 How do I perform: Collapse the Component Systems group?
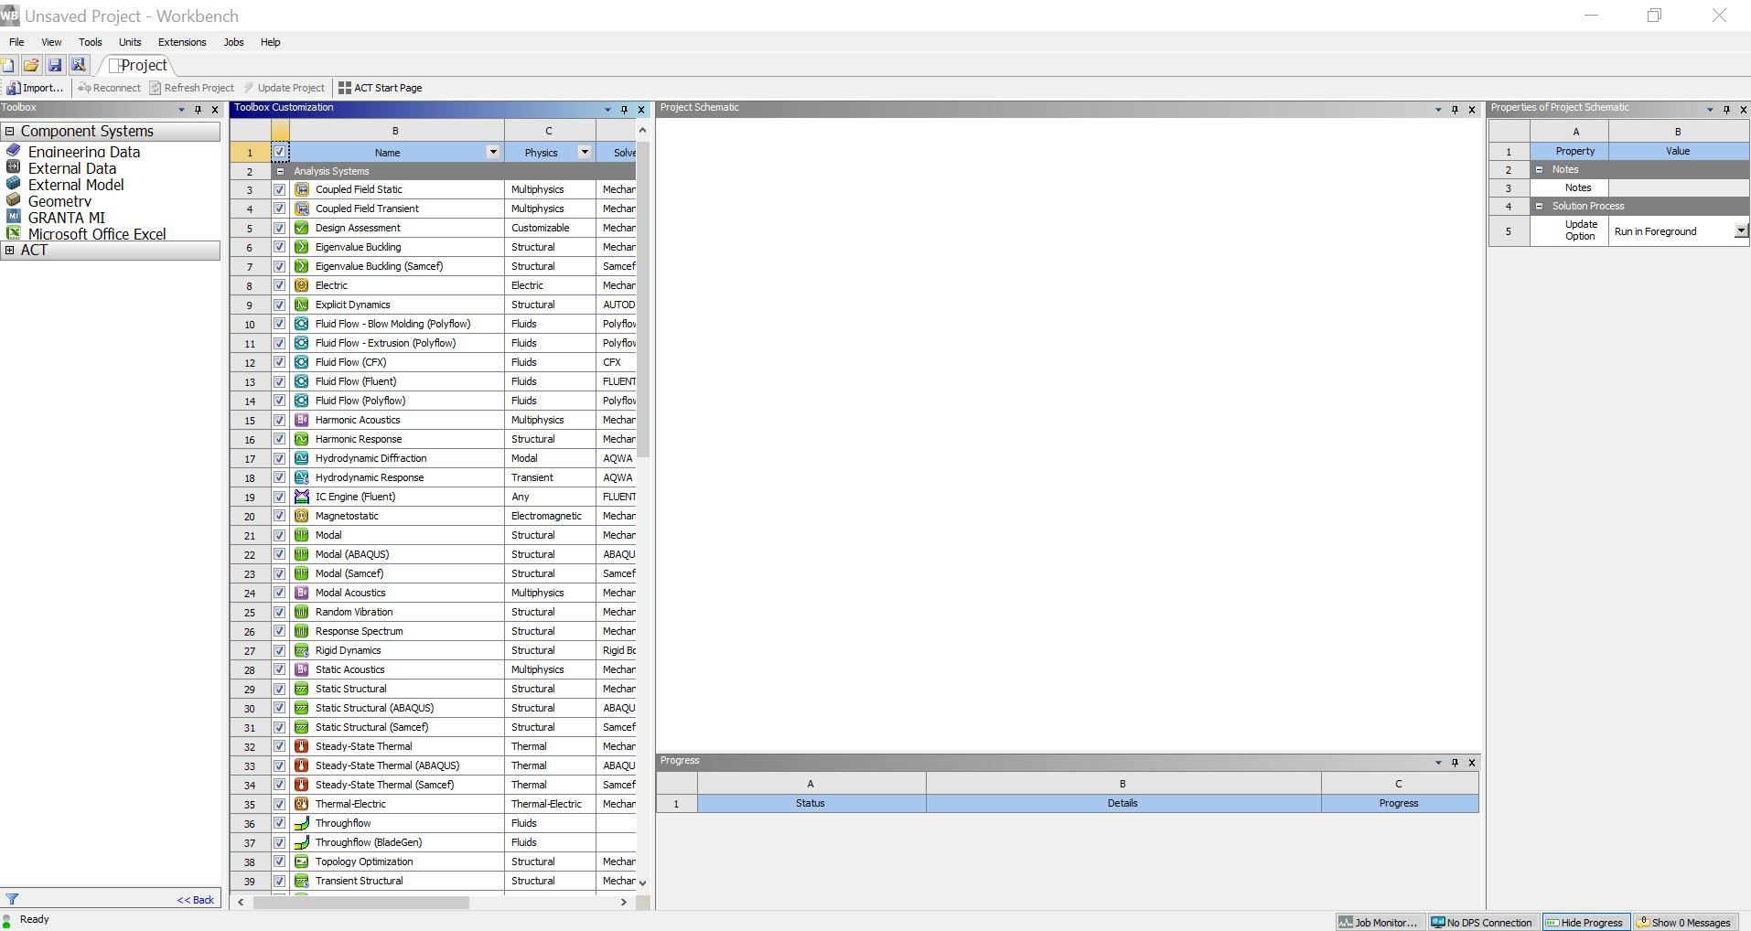pyautogui.click(x=10, y=132)
